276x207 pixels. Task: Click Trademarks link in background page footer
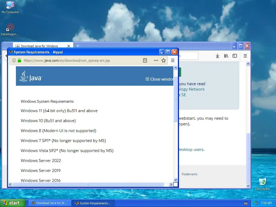[189, 174]
